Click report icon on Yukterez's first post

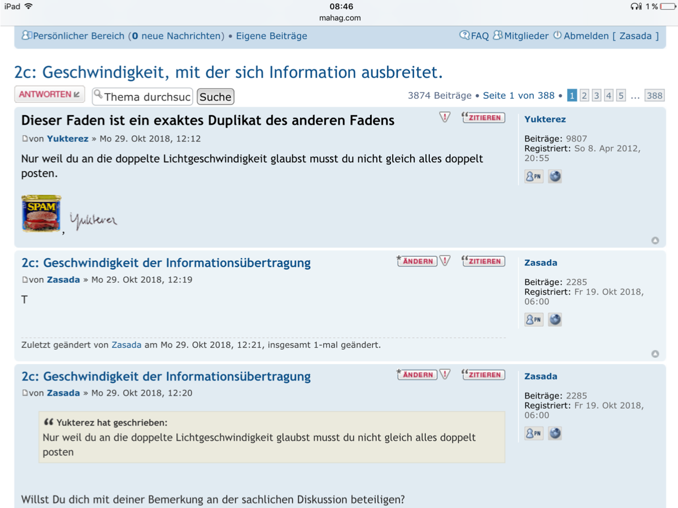pos(445,117)
